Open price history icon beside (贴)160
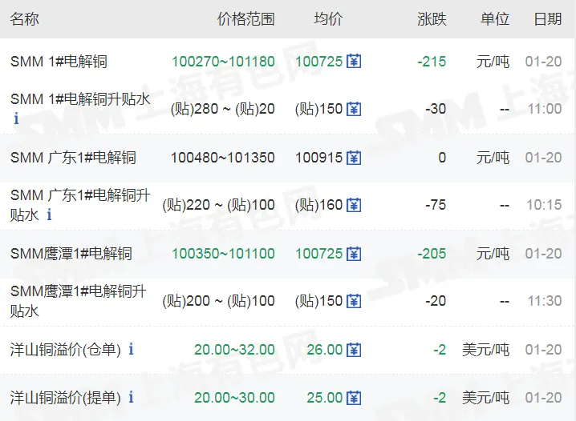The height and width of the screenshot is (421, 576). pyautogui.click(x=354, y=205)
